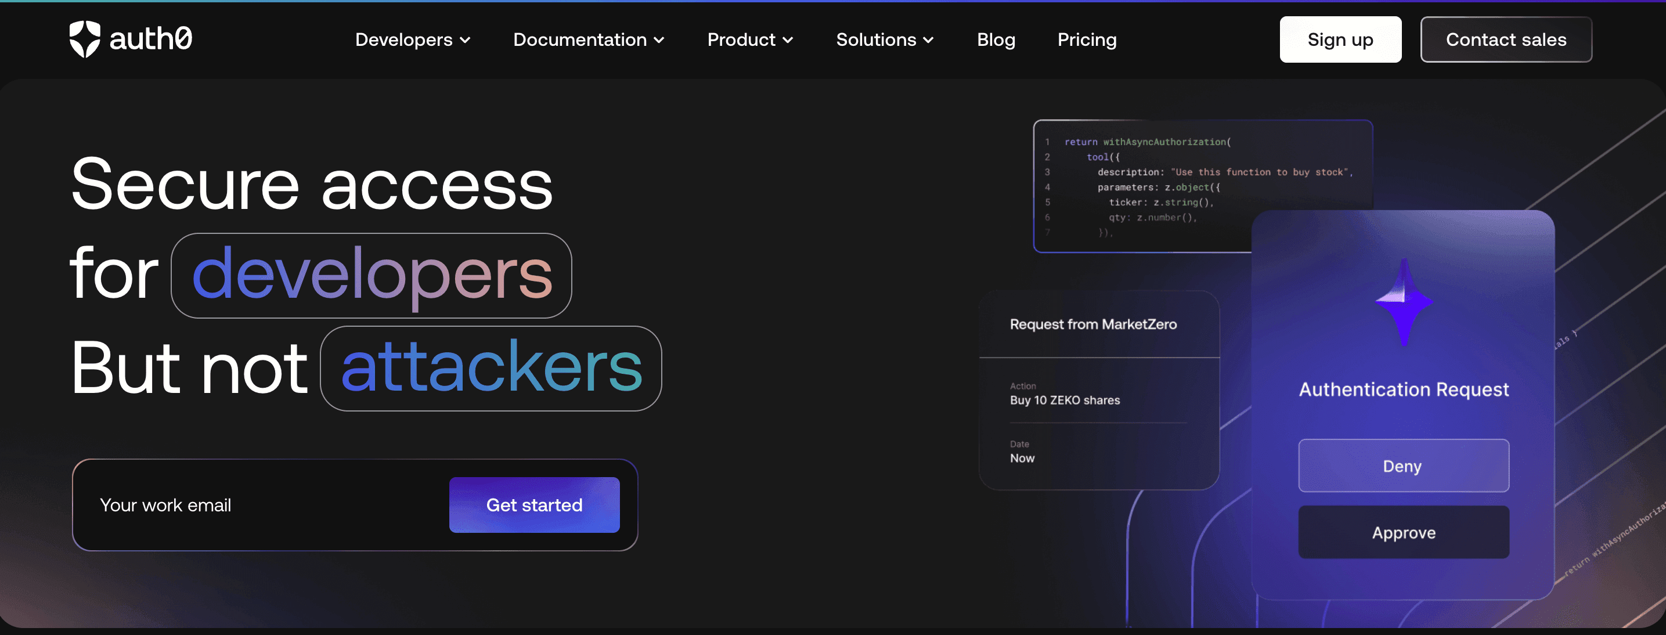
Task: Click the highlighted attackers pill word
Action: 491,369
